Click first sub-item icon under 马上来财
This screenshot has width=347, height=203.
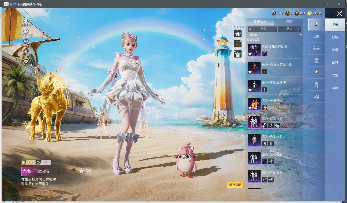(265, 144)
